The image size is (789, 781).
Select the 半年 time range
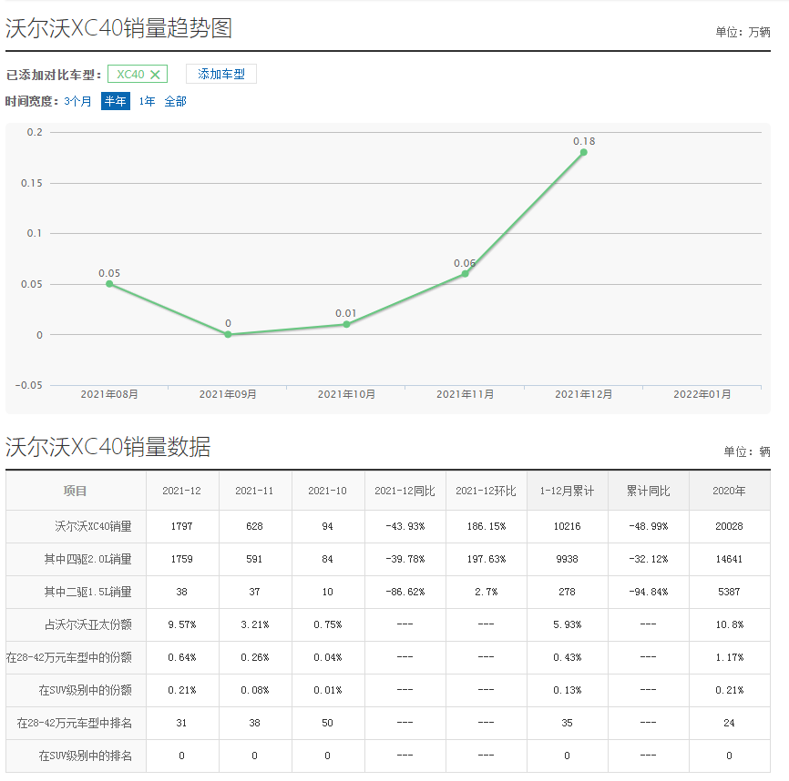[x=116, y=101]
